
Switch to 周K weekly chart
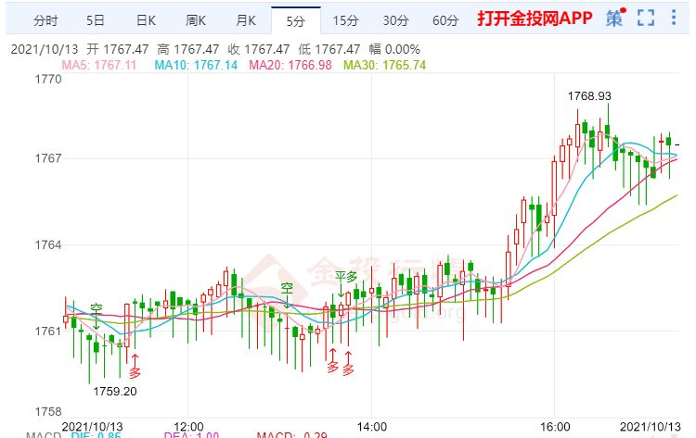[196, 20]
